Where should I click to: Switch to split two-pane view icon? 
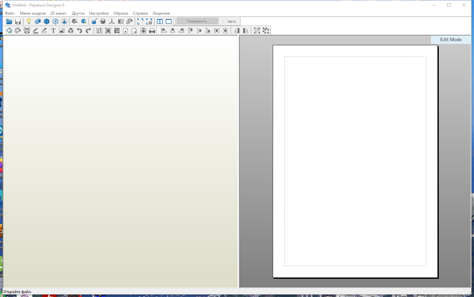(160, 21)
